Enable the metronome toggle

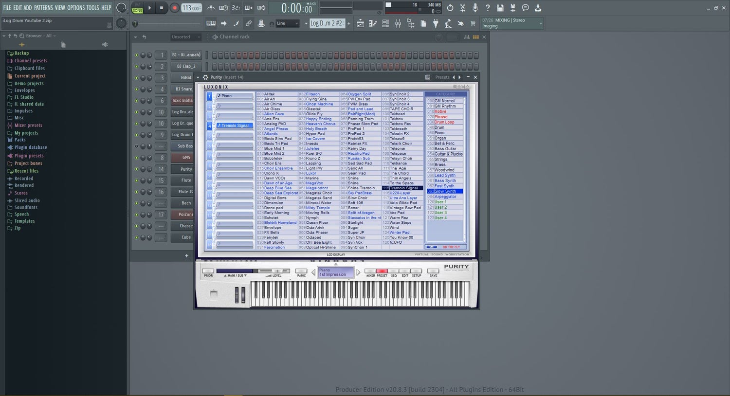coord(211,8)
